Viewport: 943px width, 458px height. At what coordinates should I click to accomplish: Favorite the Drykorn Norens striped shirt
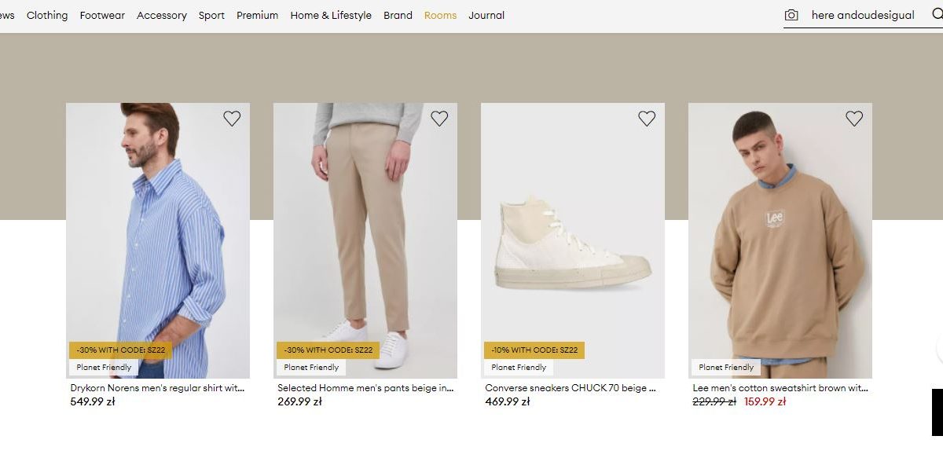[232, 119]
